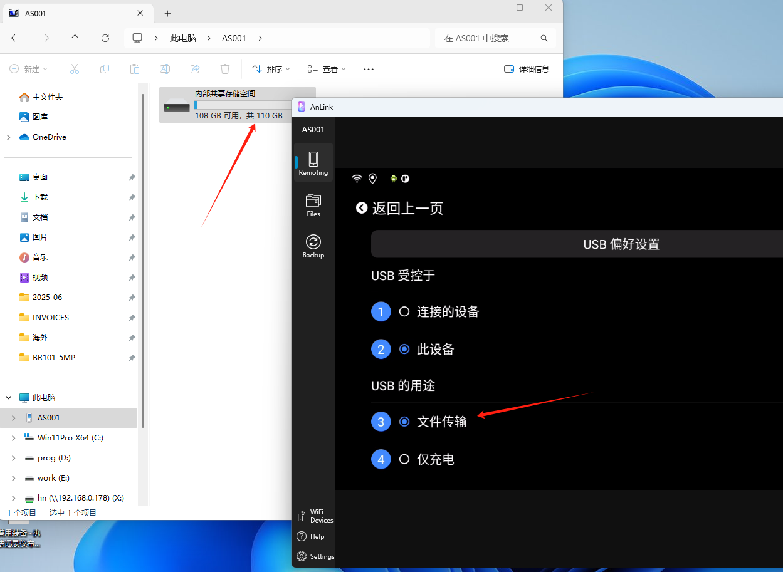Expand the hn network drive (X:) node
This screenshot has width=783, height=572.
[x=14, y=498]
